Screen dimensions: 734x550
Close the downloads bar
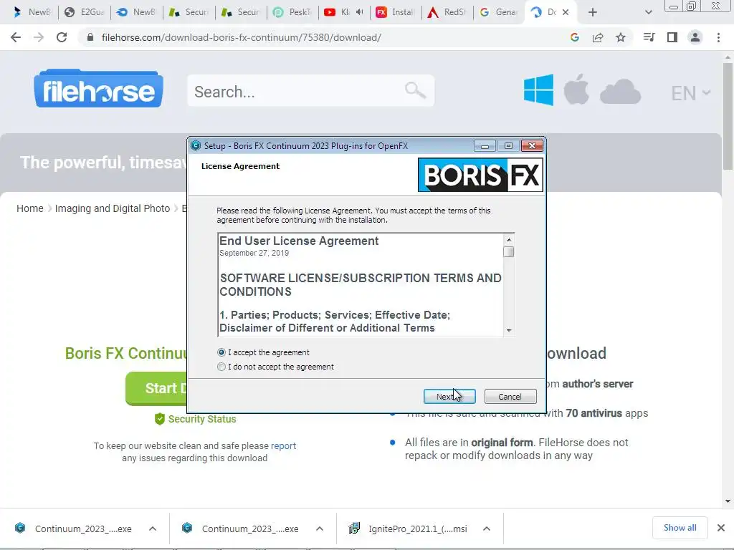tap(721, 528)
